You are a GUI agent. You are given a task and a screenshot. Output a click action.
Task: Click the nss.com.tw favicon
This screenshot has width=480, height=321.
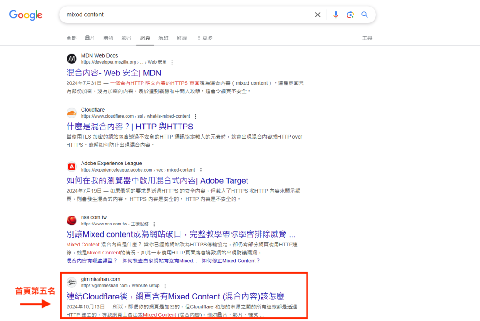coord(72,220)
